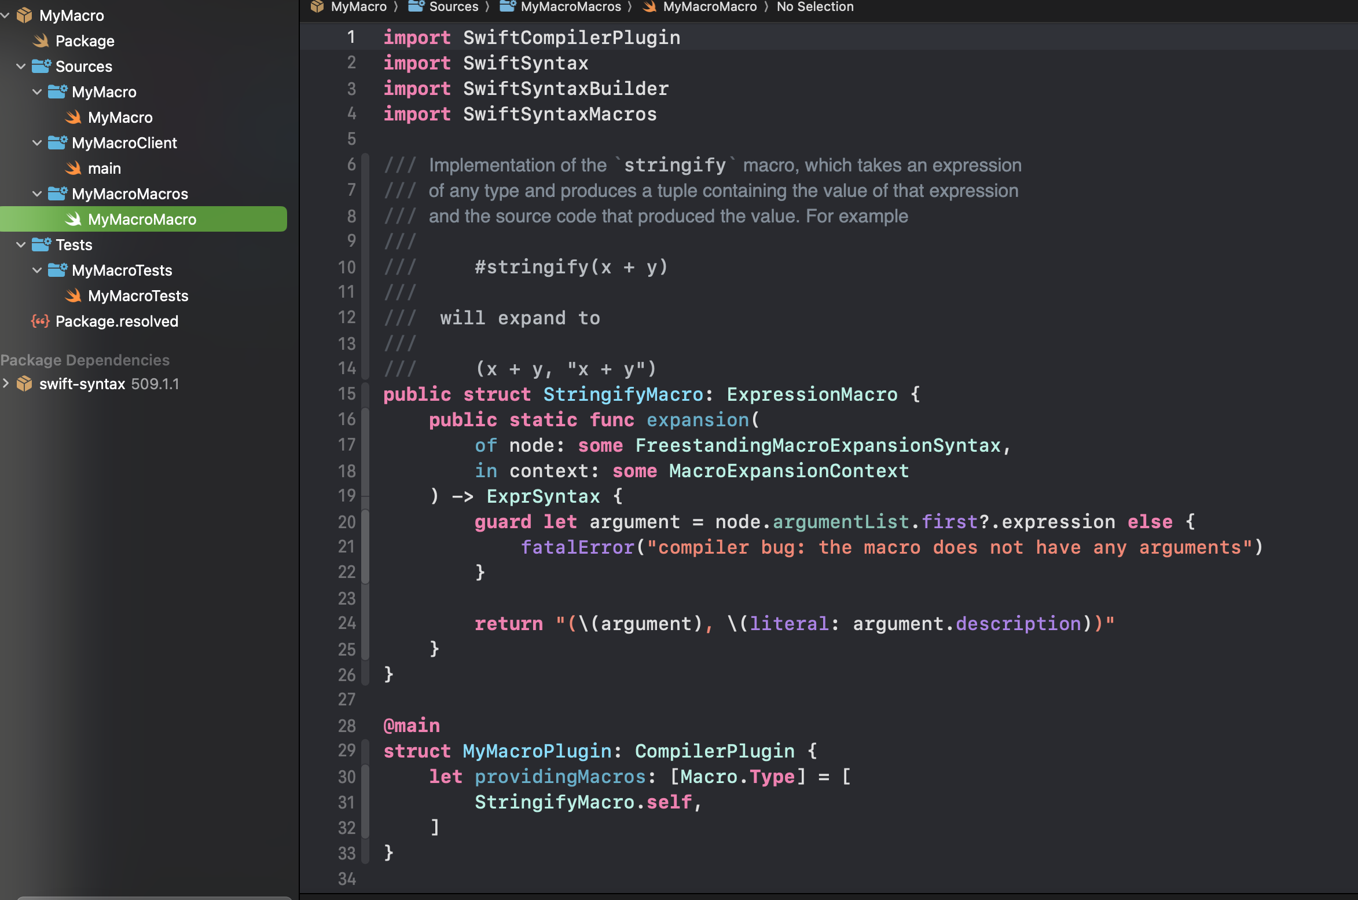
Task: Click the main swift file icon
Action: click(x=74, y=169)
